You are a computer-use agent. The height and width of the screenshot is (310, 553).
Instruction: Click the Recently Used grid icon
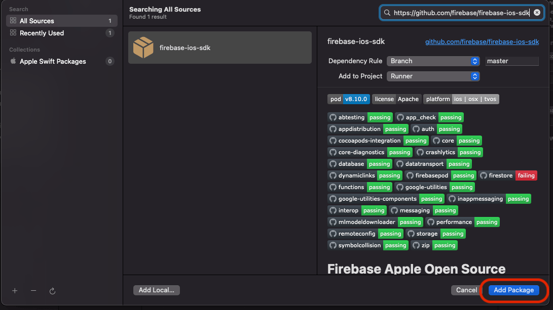tap(13, 32)
